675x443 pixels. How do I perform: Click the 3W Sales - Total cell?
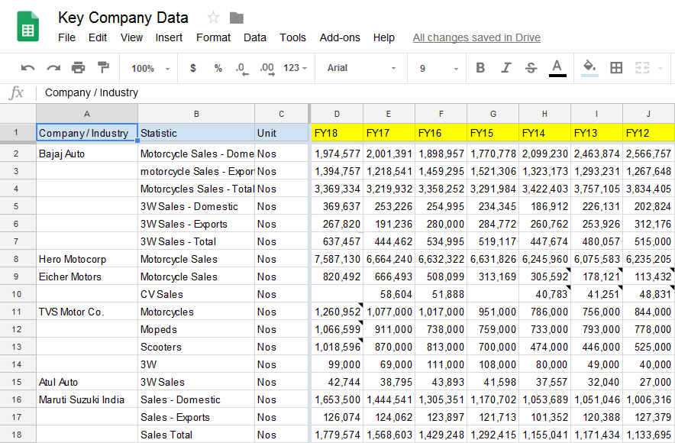[196, 241]
